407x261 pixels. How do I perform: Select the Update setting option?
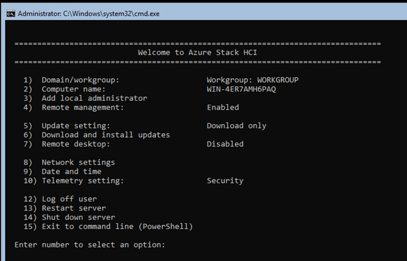tap(75, 126)
